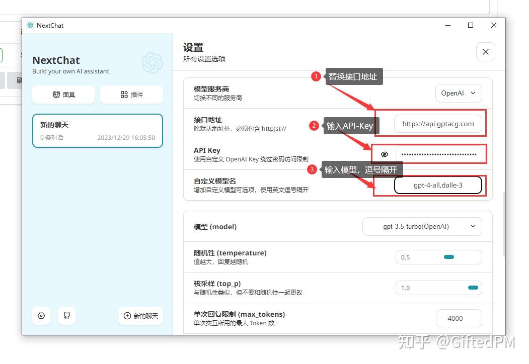Open the GitHub page via the GitHub icon
The height and width of the screenshot is (364, 529).
(67, 316)
